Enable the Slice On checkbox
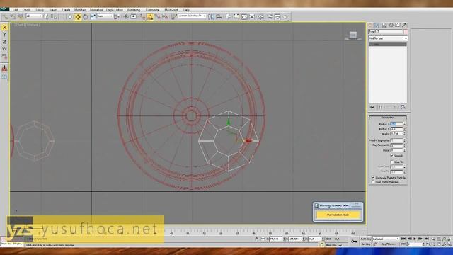 392,161
